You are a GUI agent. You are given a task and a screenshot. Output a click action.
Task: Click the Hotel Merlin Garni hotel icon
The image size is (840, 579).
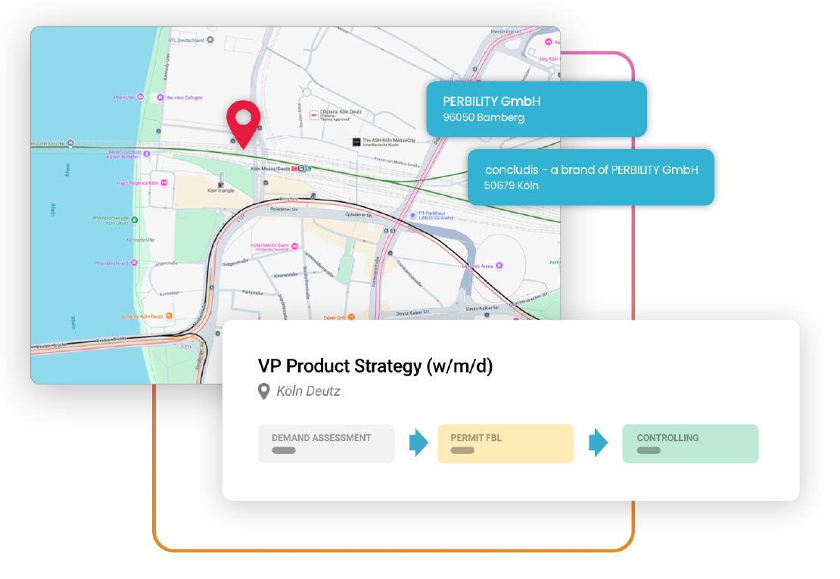294,247
